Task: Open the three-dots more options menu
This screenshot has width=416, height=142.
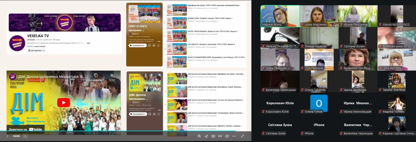Action: coord(234,136)
